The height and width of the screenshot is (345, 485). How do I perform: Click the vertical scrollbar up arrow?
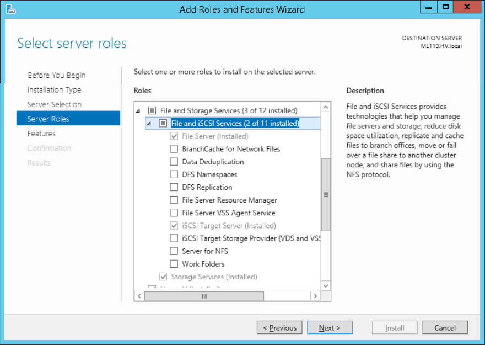325,107
